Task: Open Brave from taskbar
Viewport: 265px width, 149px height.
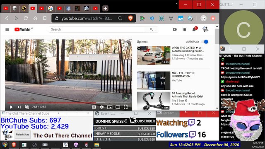Action: tap(14, 145)
